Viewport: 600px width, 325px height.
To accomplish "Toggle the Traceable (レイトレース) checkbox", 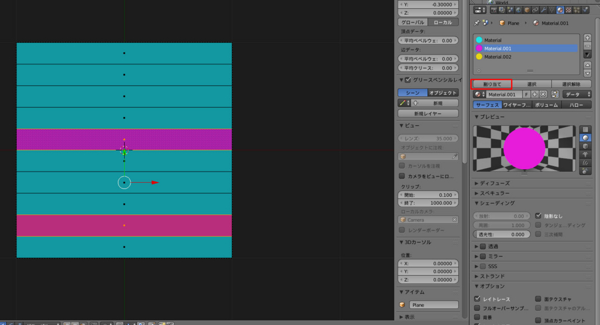I will 477,299.
